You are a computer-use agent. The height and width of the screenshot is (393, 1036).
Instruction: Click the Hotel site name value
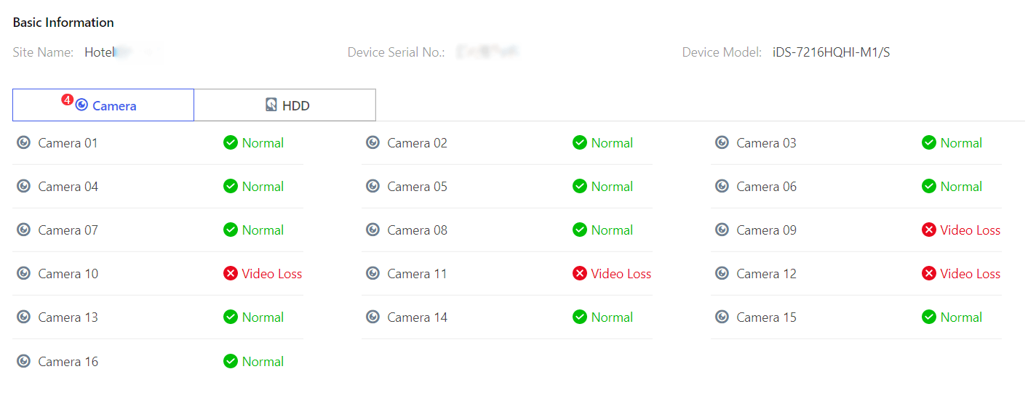coord(100,52)
